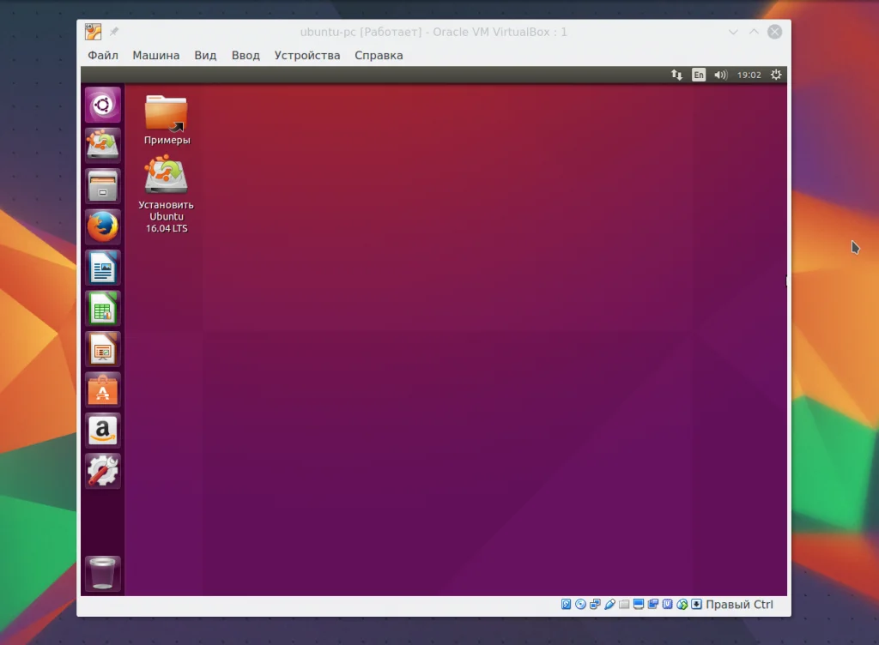Close the VirtualBox window

(775, 32)
